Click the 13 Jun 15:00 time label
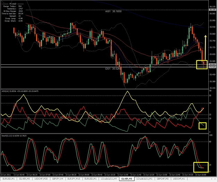The width and height of the screenshot is (217, 182). [x=201, y=175]
